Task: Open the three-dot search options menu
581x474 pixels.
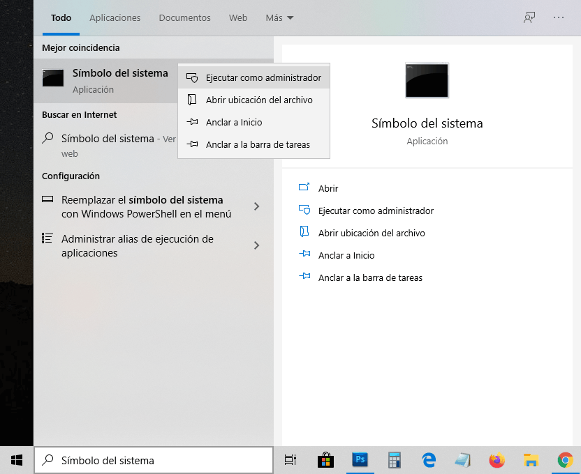Action: click(x=559, y=17)
